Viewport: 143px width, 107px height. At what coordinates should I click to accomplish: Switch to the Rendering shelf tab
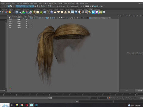coord(26,9)
